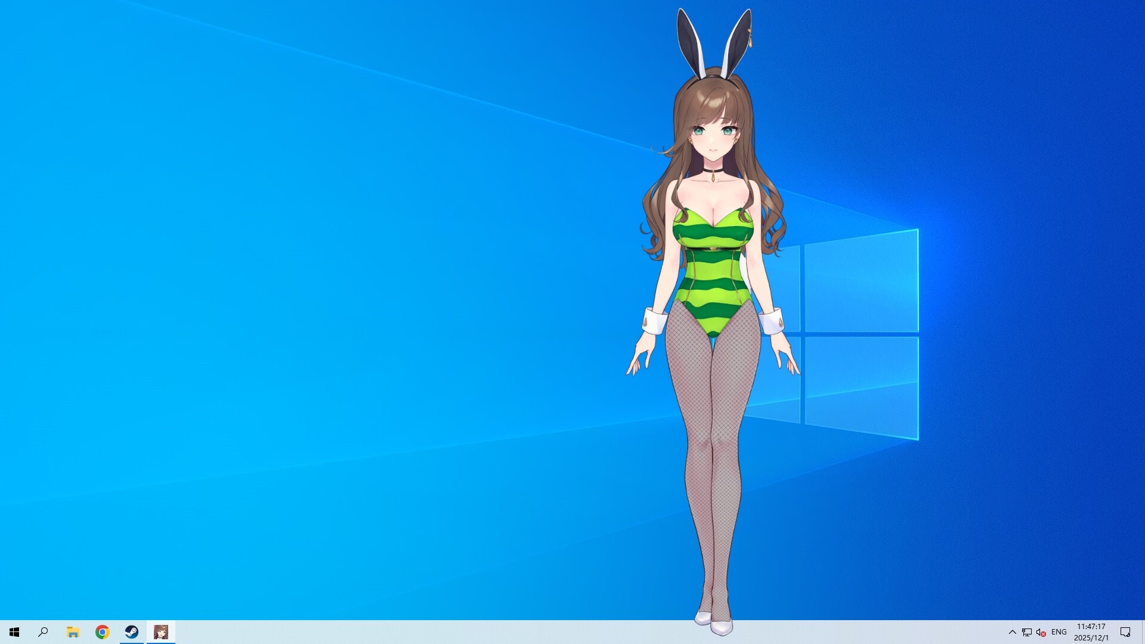Screen dimensions: 1145x644
Task: Click the date 2025/12/1 in the tray
Action: tap(1090, 637)
